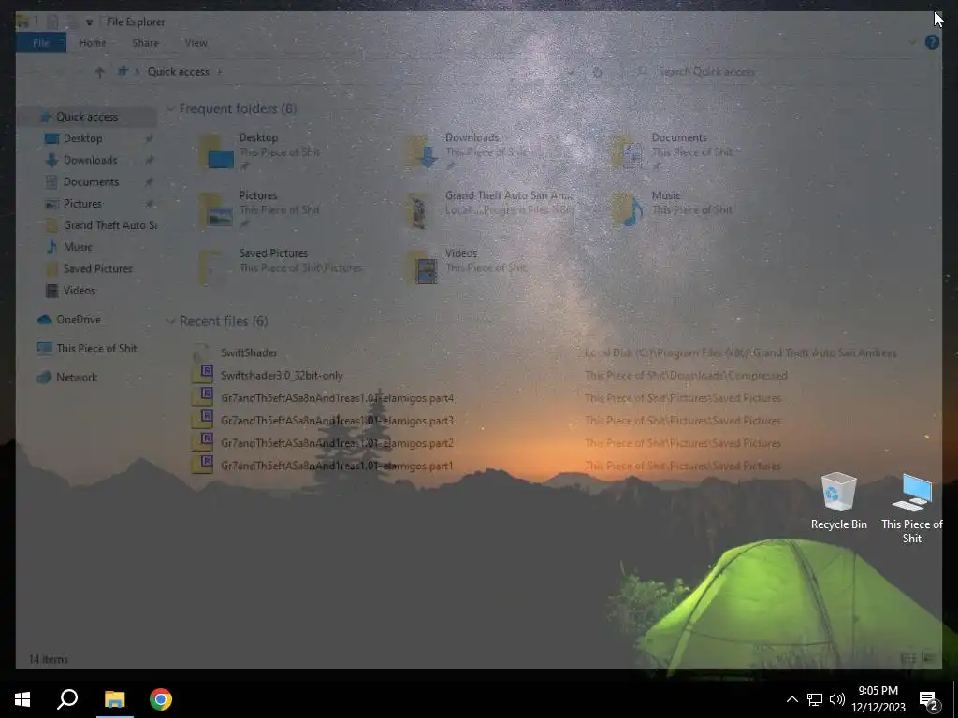
Task: Select Quick access in navigation pane
Action: click(87, 117)
